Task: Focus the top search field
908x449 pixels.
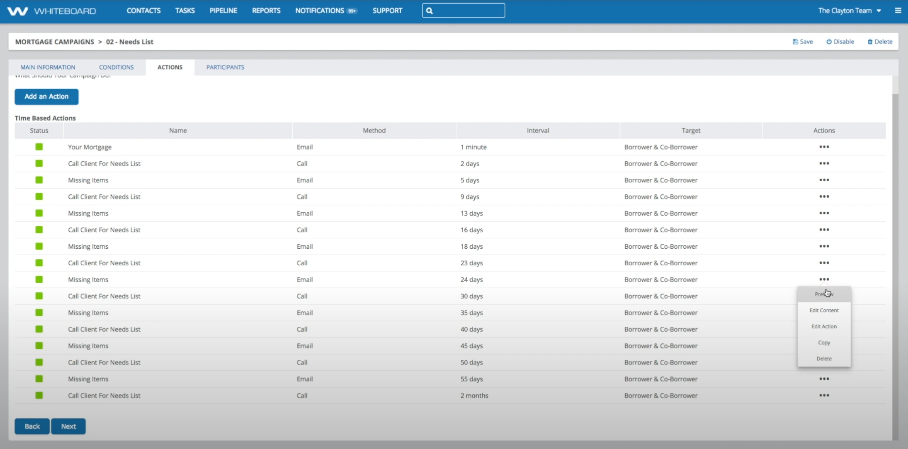Action: tap(464, 11)
